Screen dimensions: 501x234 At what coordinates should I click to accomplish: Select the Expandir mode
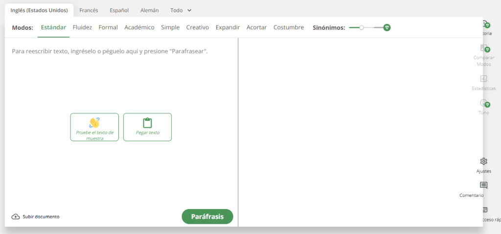(228, 27)
